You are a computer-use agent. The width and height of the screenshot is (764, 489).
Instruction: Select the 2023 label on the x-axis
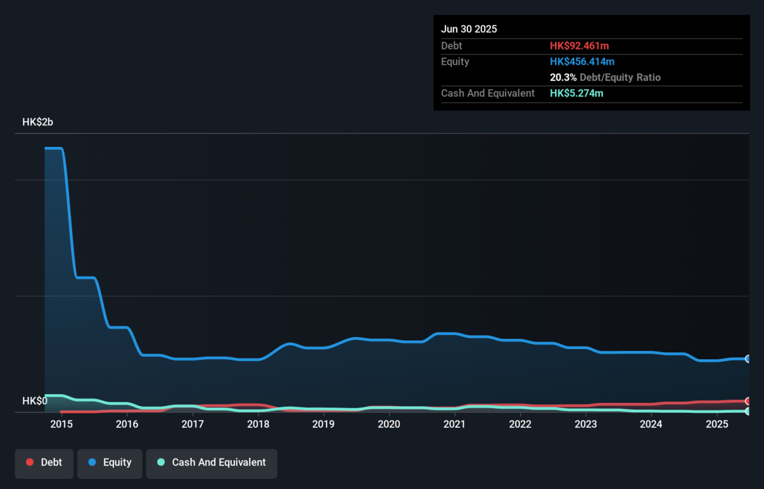tap(586, 424)
